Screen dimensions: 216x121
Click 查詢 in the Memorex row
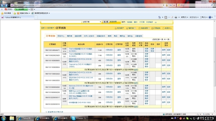(119, 87)
